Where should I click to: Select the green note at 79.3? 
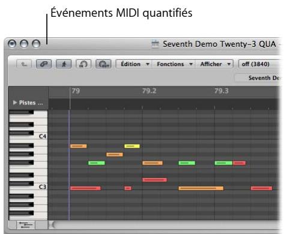(223, 163)
